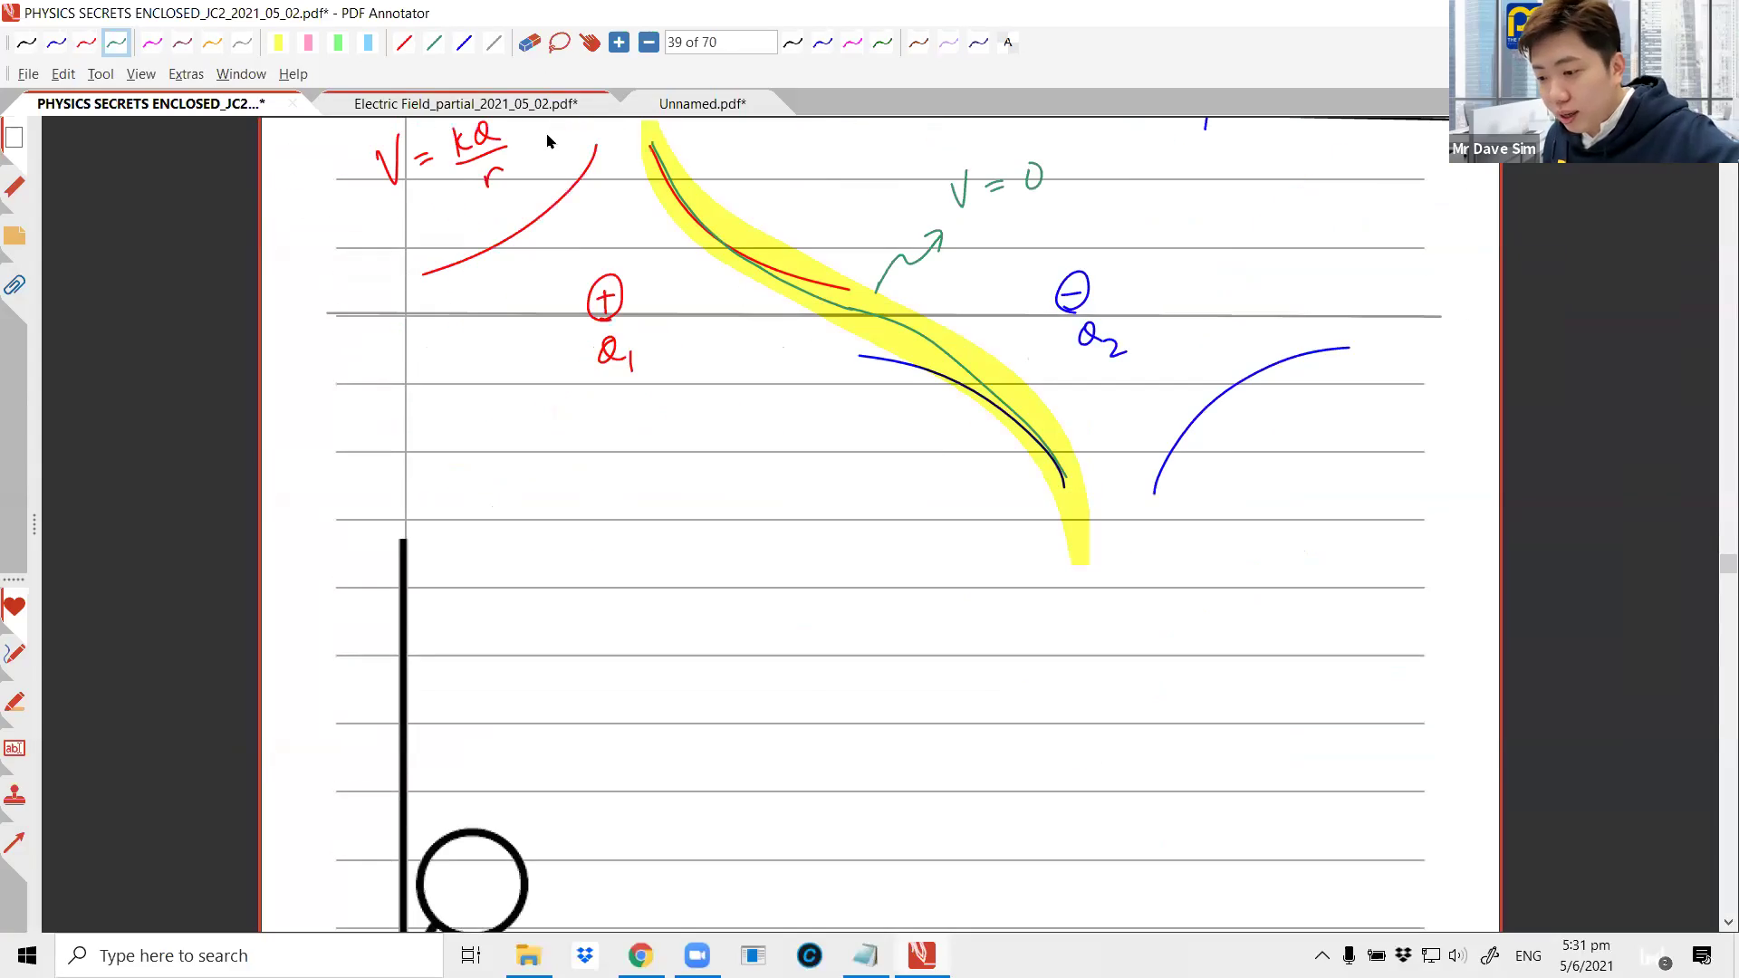This screenshot has width=1739, height=978.
Task: Switch to the Electric Field_partial tab
Action: [466, 103]
